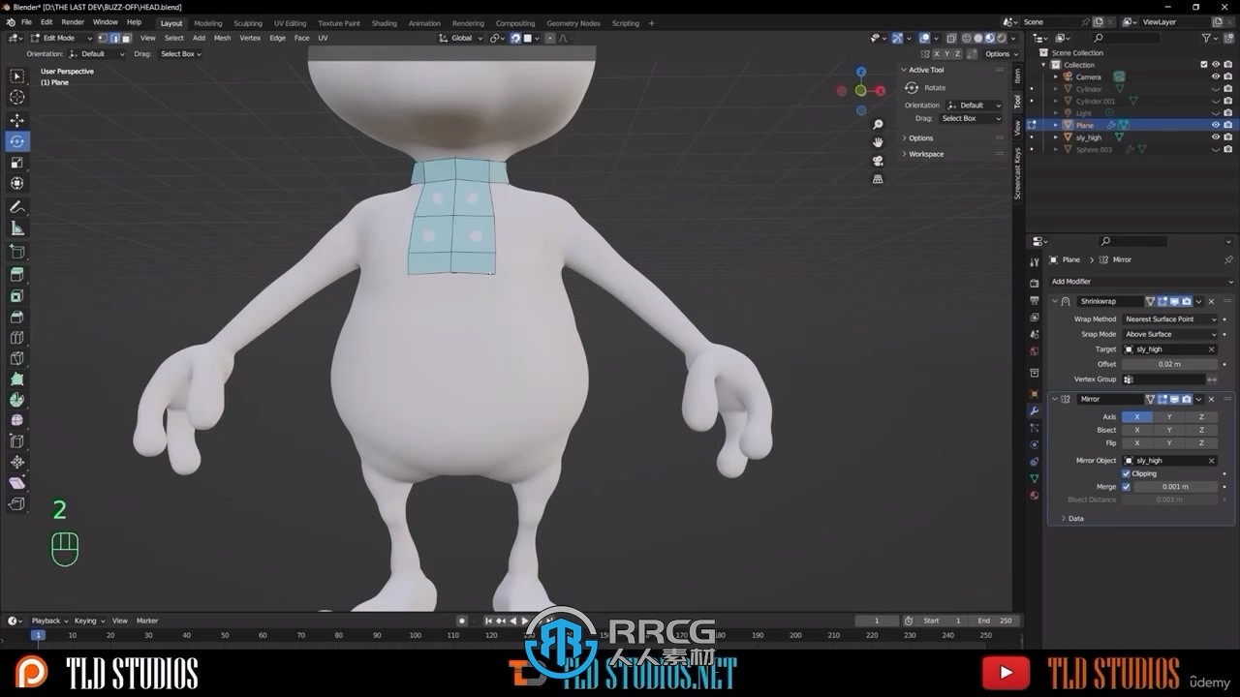Open the Item tab in sidebar

coord(1017,76)
